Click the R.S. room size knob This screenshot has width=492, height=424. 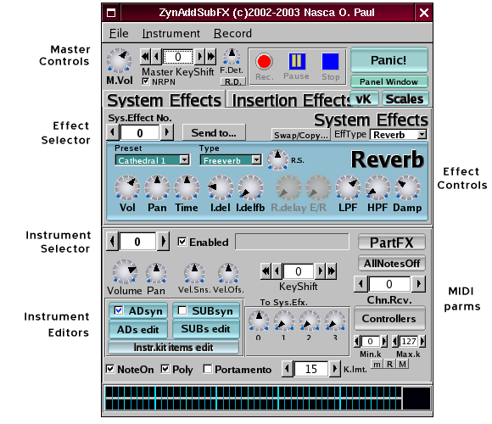tap(277, 159)
